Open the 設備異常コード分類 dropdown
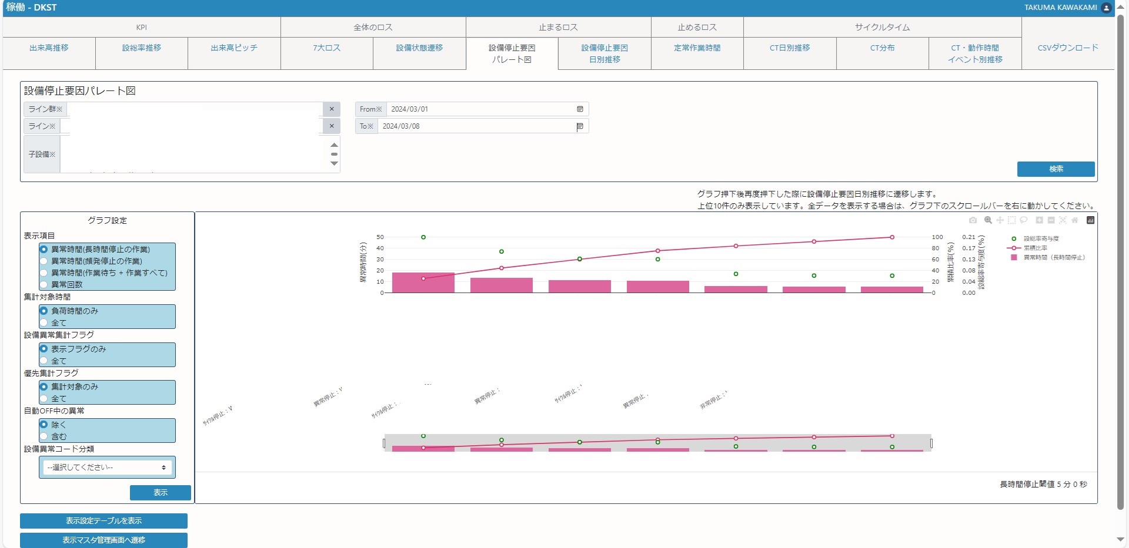Screen dimensions: 1129x548 pyautogui.click(x=107, y=468)
